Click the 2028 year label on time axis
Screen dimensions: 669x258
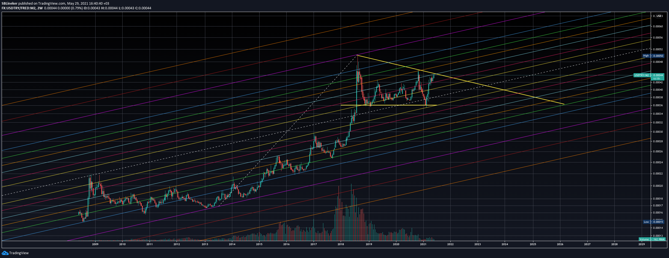click(614, 244)
